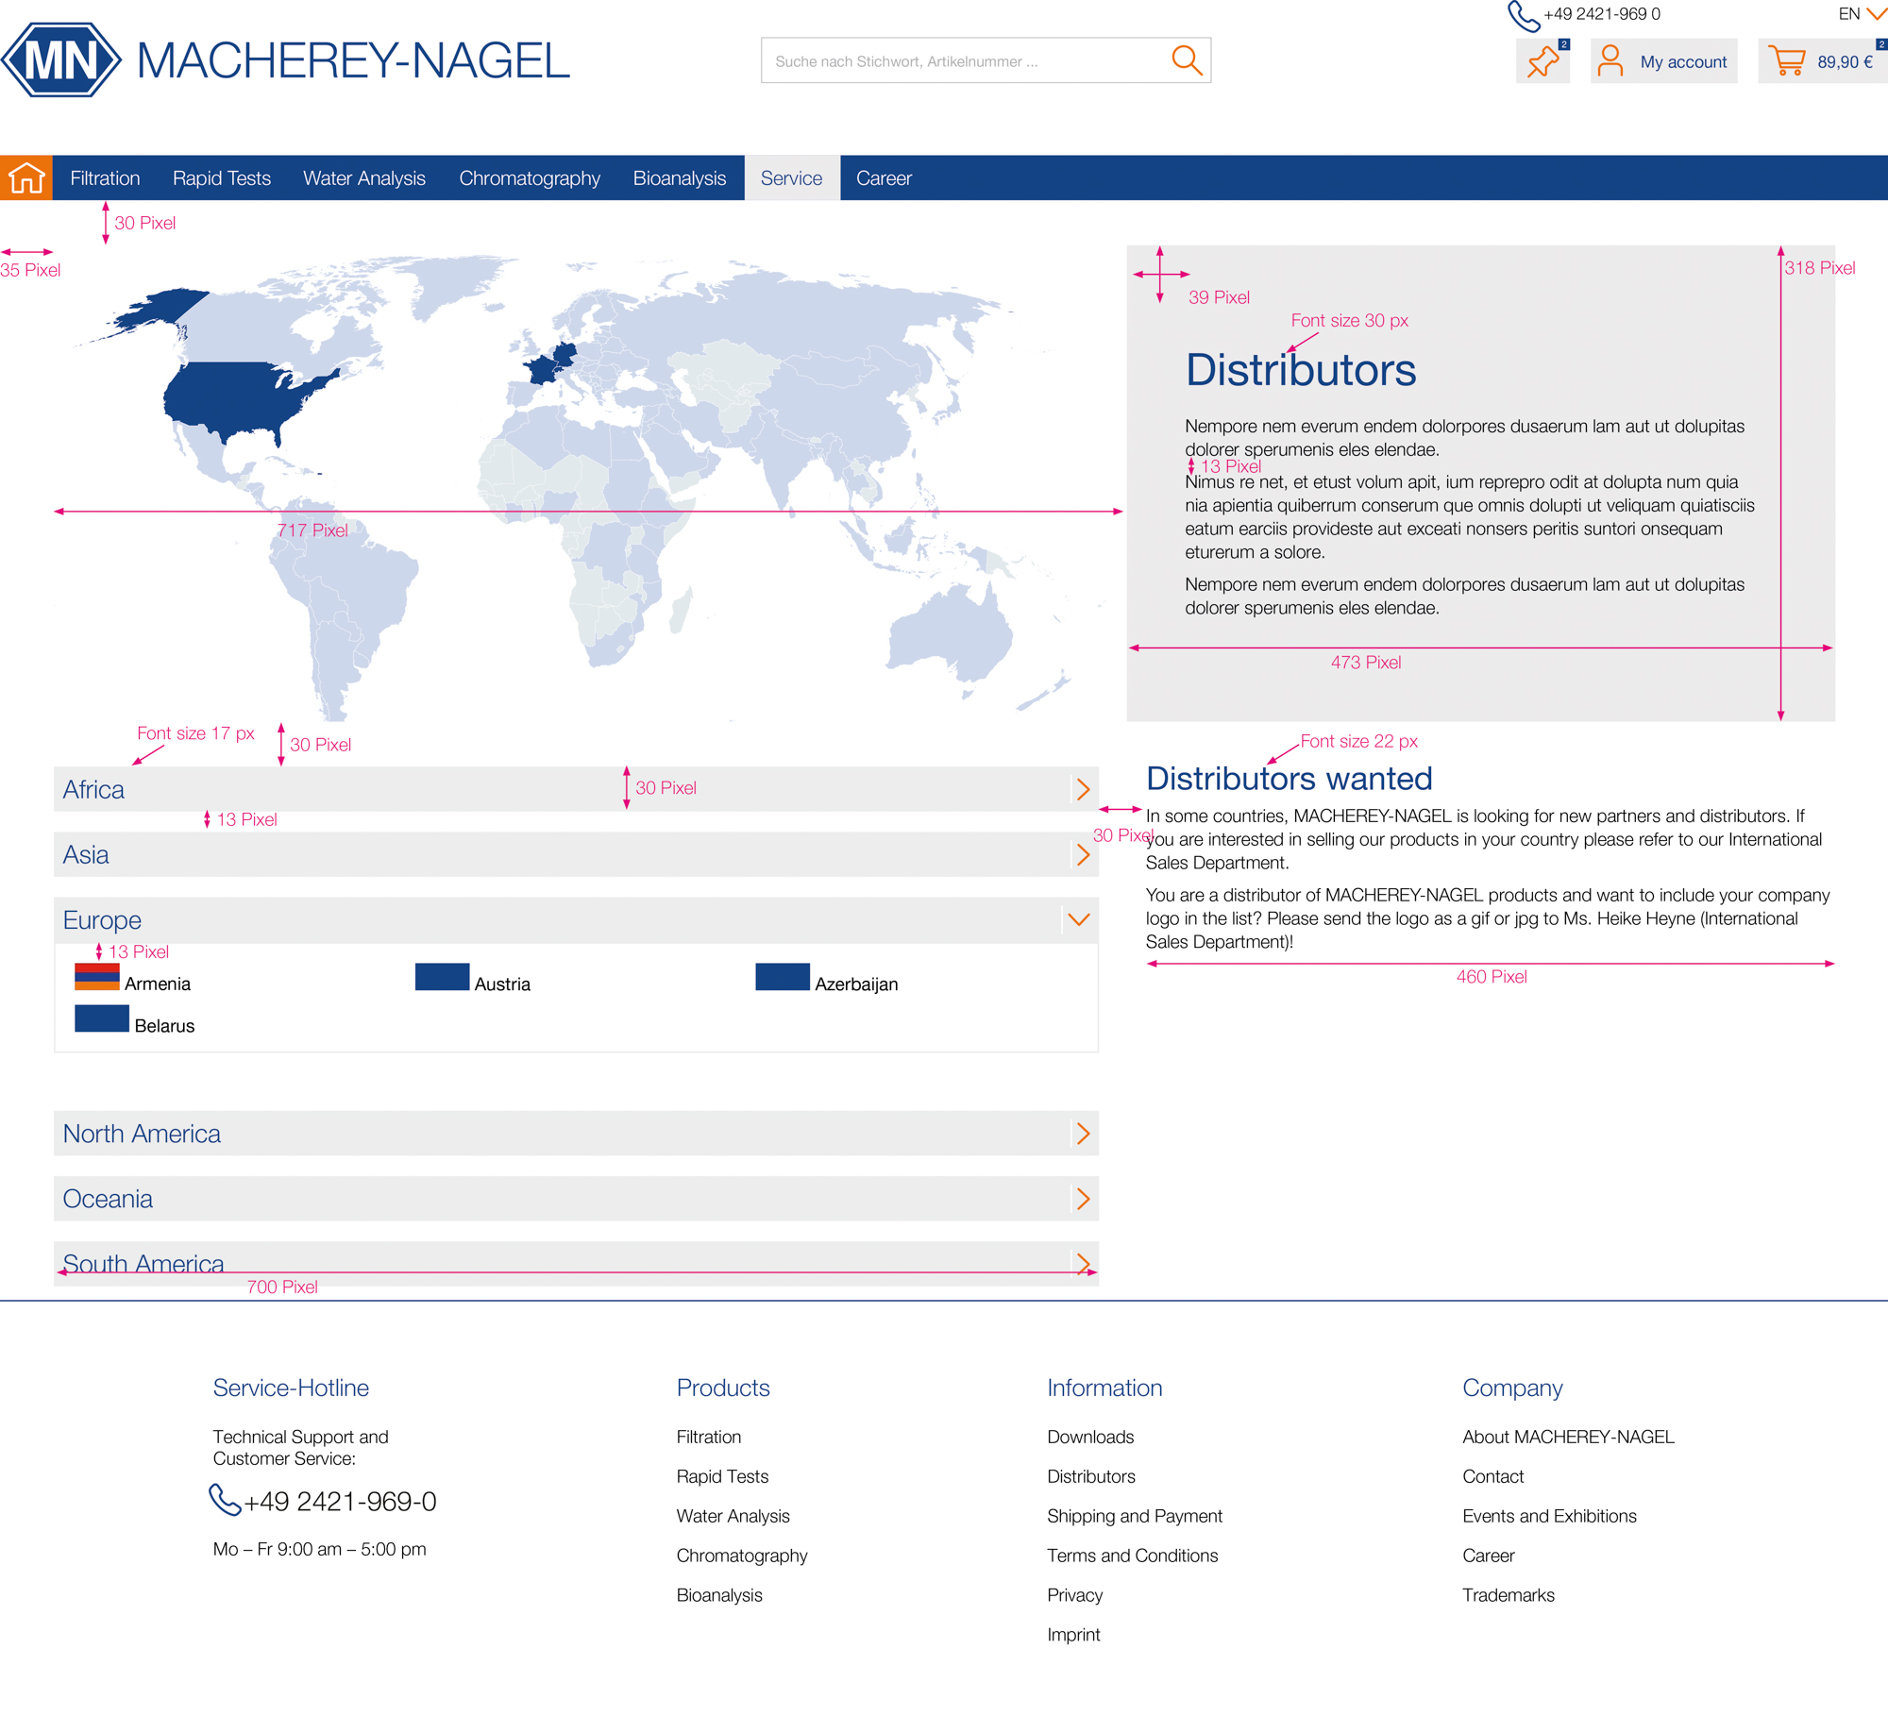Open the EN language dropdown
This screenshot has width=1888, height=1716.
click(1861, 14)
